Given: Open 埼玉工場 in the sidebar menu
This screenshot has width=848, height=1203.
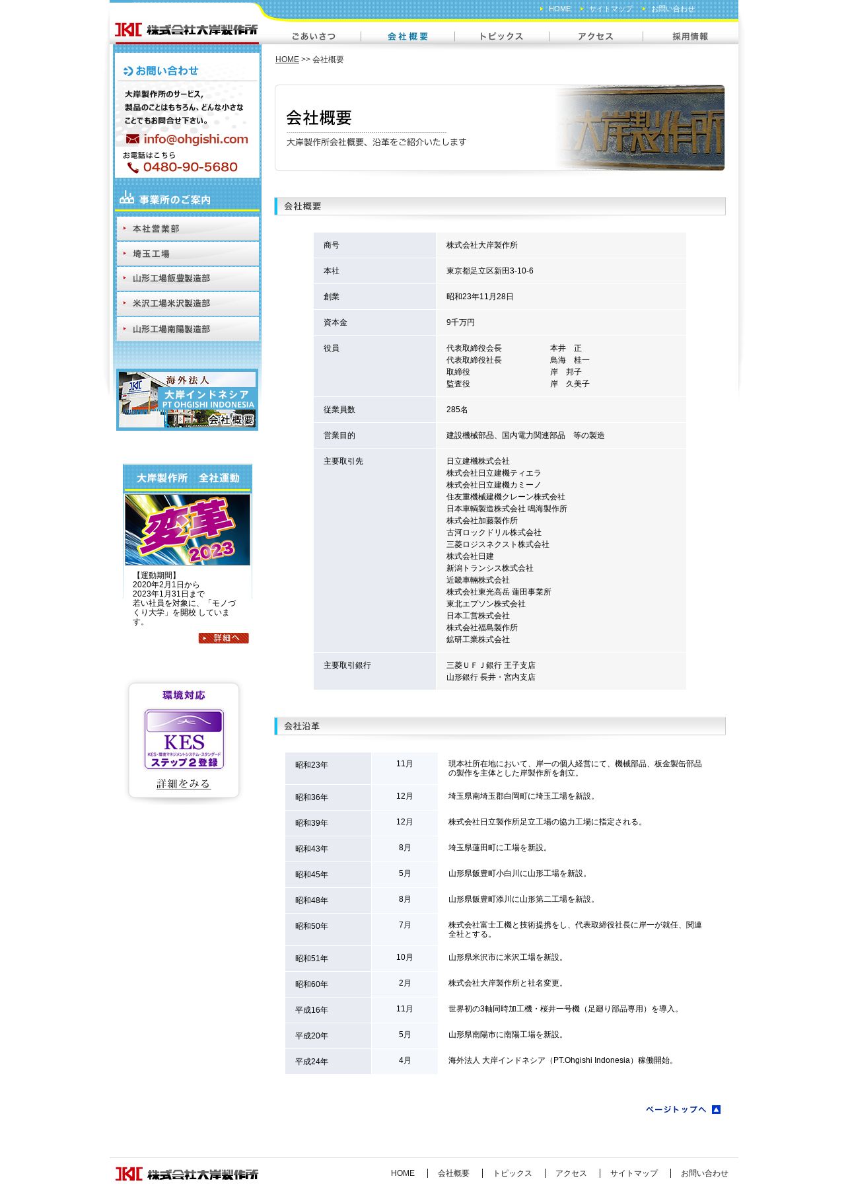Looking at the screenshot, I should pyautogui.click(x=188, y=254).
